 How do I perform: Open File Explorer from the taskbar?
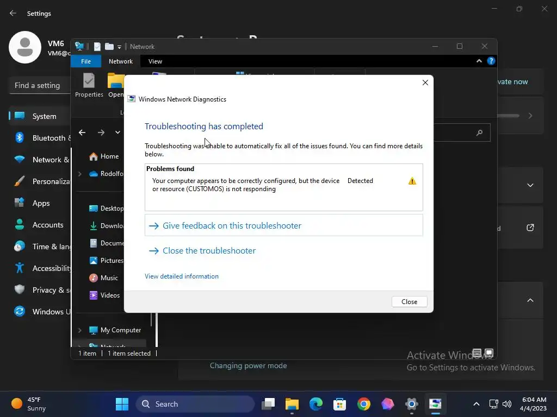coord(292,404)
